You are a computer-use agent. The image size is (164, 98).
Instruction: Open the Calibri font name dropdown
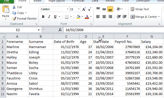[x=67, y=9]
